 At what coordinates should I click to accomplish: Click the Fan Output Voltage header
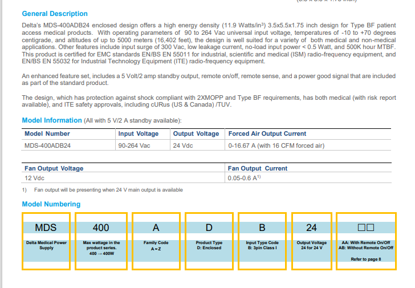tap(54, 168)
